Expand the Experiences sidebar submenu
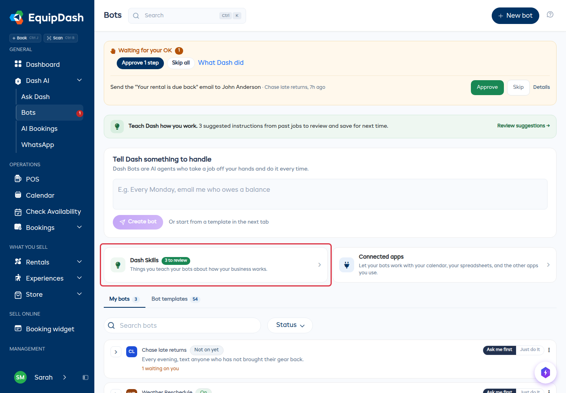The height and width of the screenshot is (393, 566). [x=79, y=278]
